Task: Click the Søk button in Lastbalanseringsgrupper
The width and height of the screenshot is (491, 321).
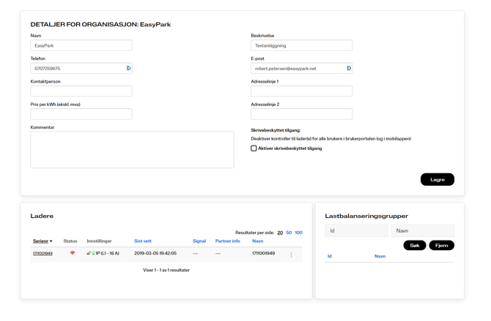Action: [414, 246]
